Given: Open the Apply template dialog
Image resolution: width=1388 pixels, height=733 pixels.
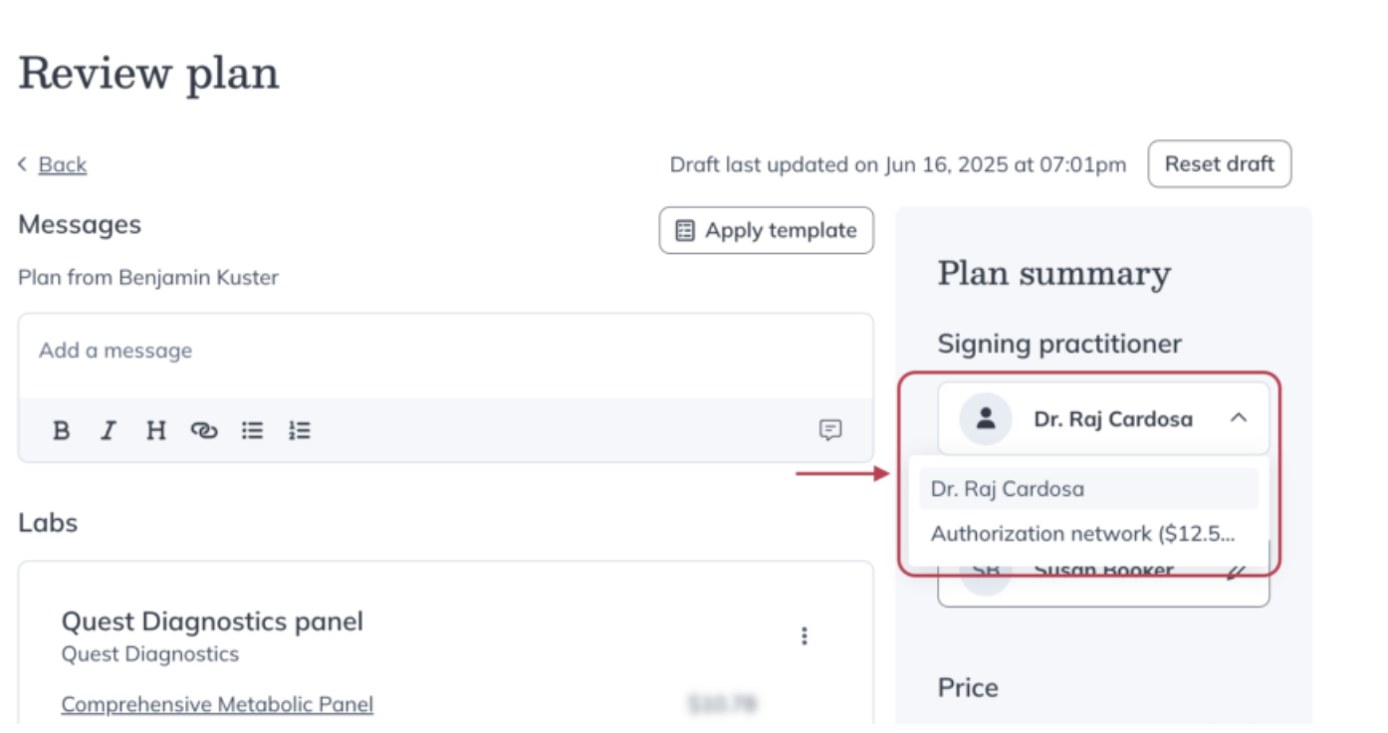Looking at the screenshot, I should point(767,230).
